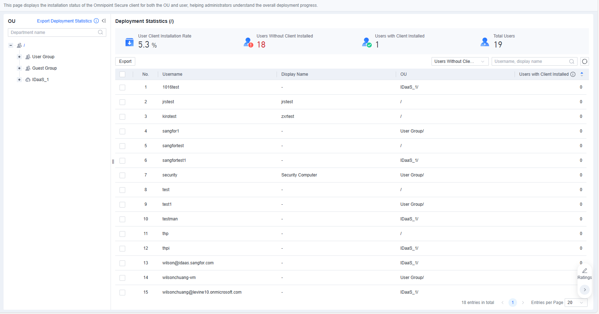Image resolution: width=599 pixels, height=314 pixels.
Task: Click username thpi
Action: point(166,248)
